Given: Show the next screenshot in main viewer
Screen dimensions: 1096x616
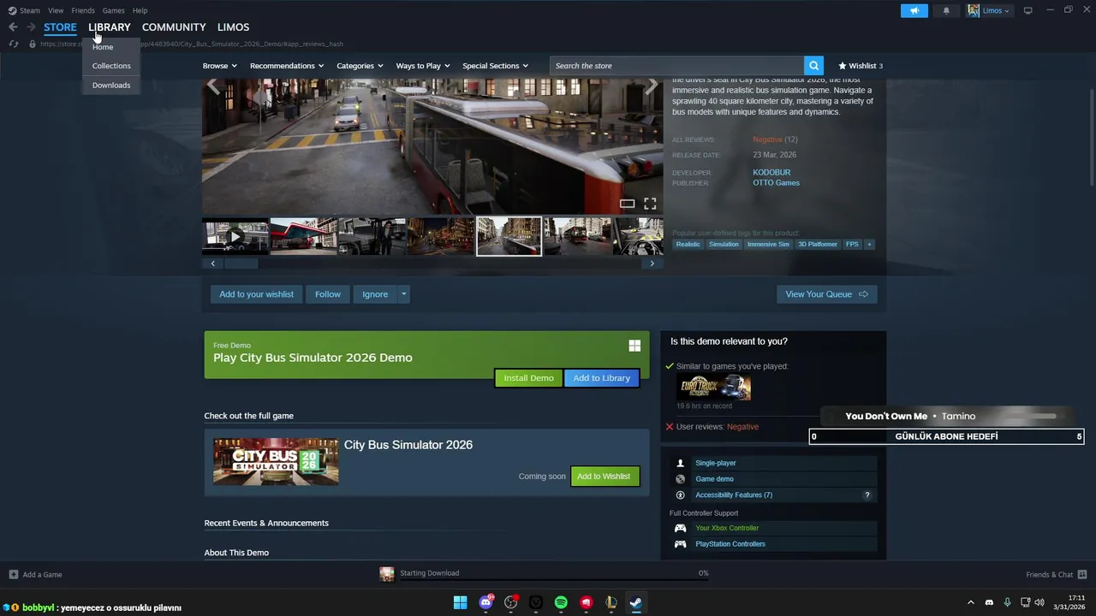Looking at the screenshot, I should pyautogui.click(x=652, y=86).
